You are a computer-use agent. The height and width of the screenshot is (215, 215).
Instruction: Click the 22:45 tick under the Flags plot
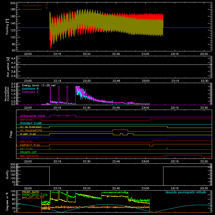point(116,162)
